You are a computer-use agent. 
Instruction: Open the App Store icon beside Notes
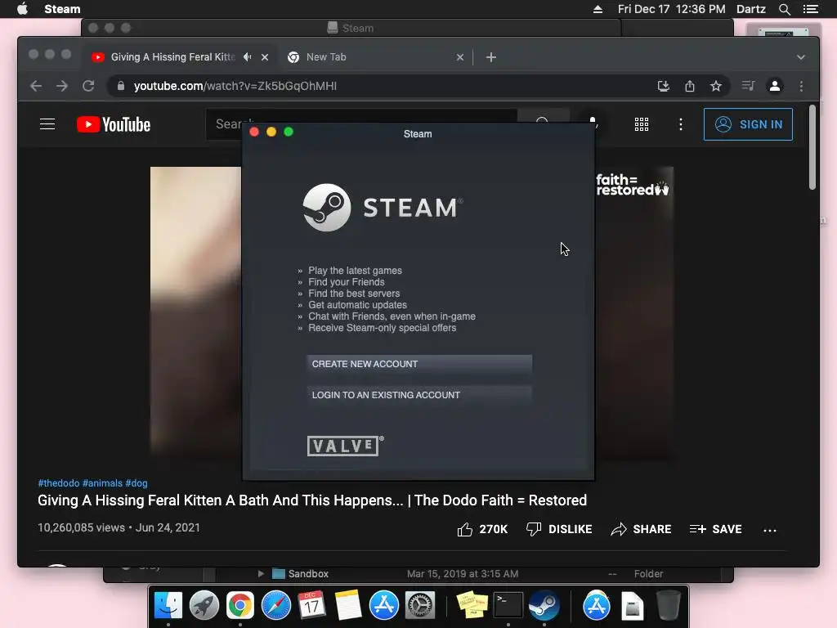384,605
